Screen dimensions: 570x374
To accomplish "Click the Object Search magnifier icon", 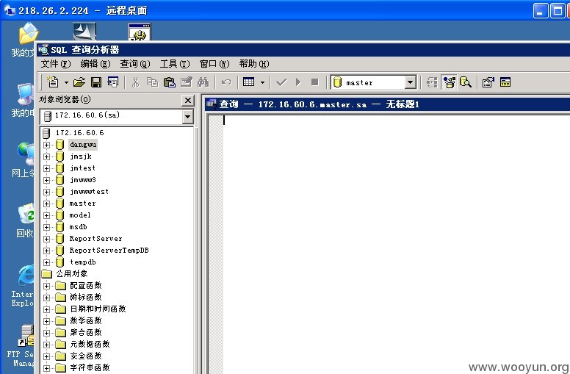I will point(466,82).
